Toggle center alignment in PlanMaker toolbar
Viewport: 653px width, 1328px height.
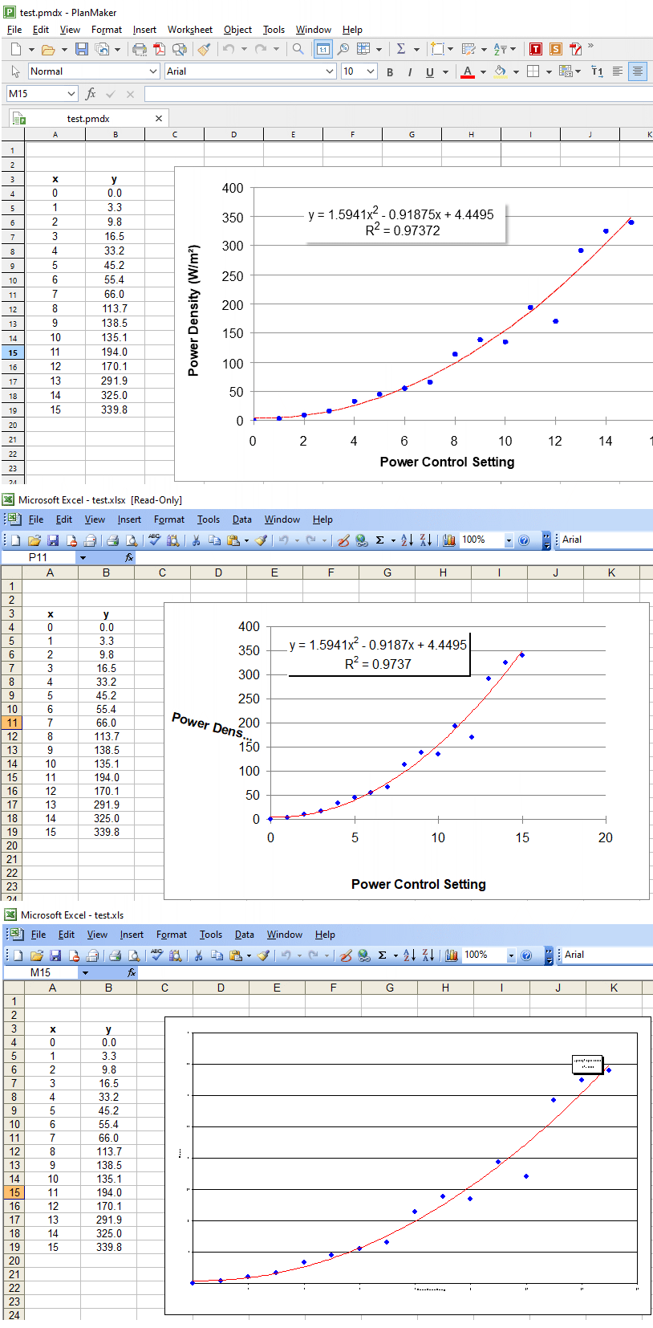638,71
